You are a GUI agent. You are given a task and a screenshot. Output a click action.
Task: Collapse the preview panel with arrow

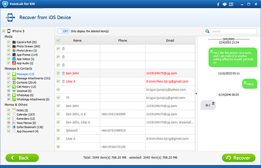(x=196, y=94)
